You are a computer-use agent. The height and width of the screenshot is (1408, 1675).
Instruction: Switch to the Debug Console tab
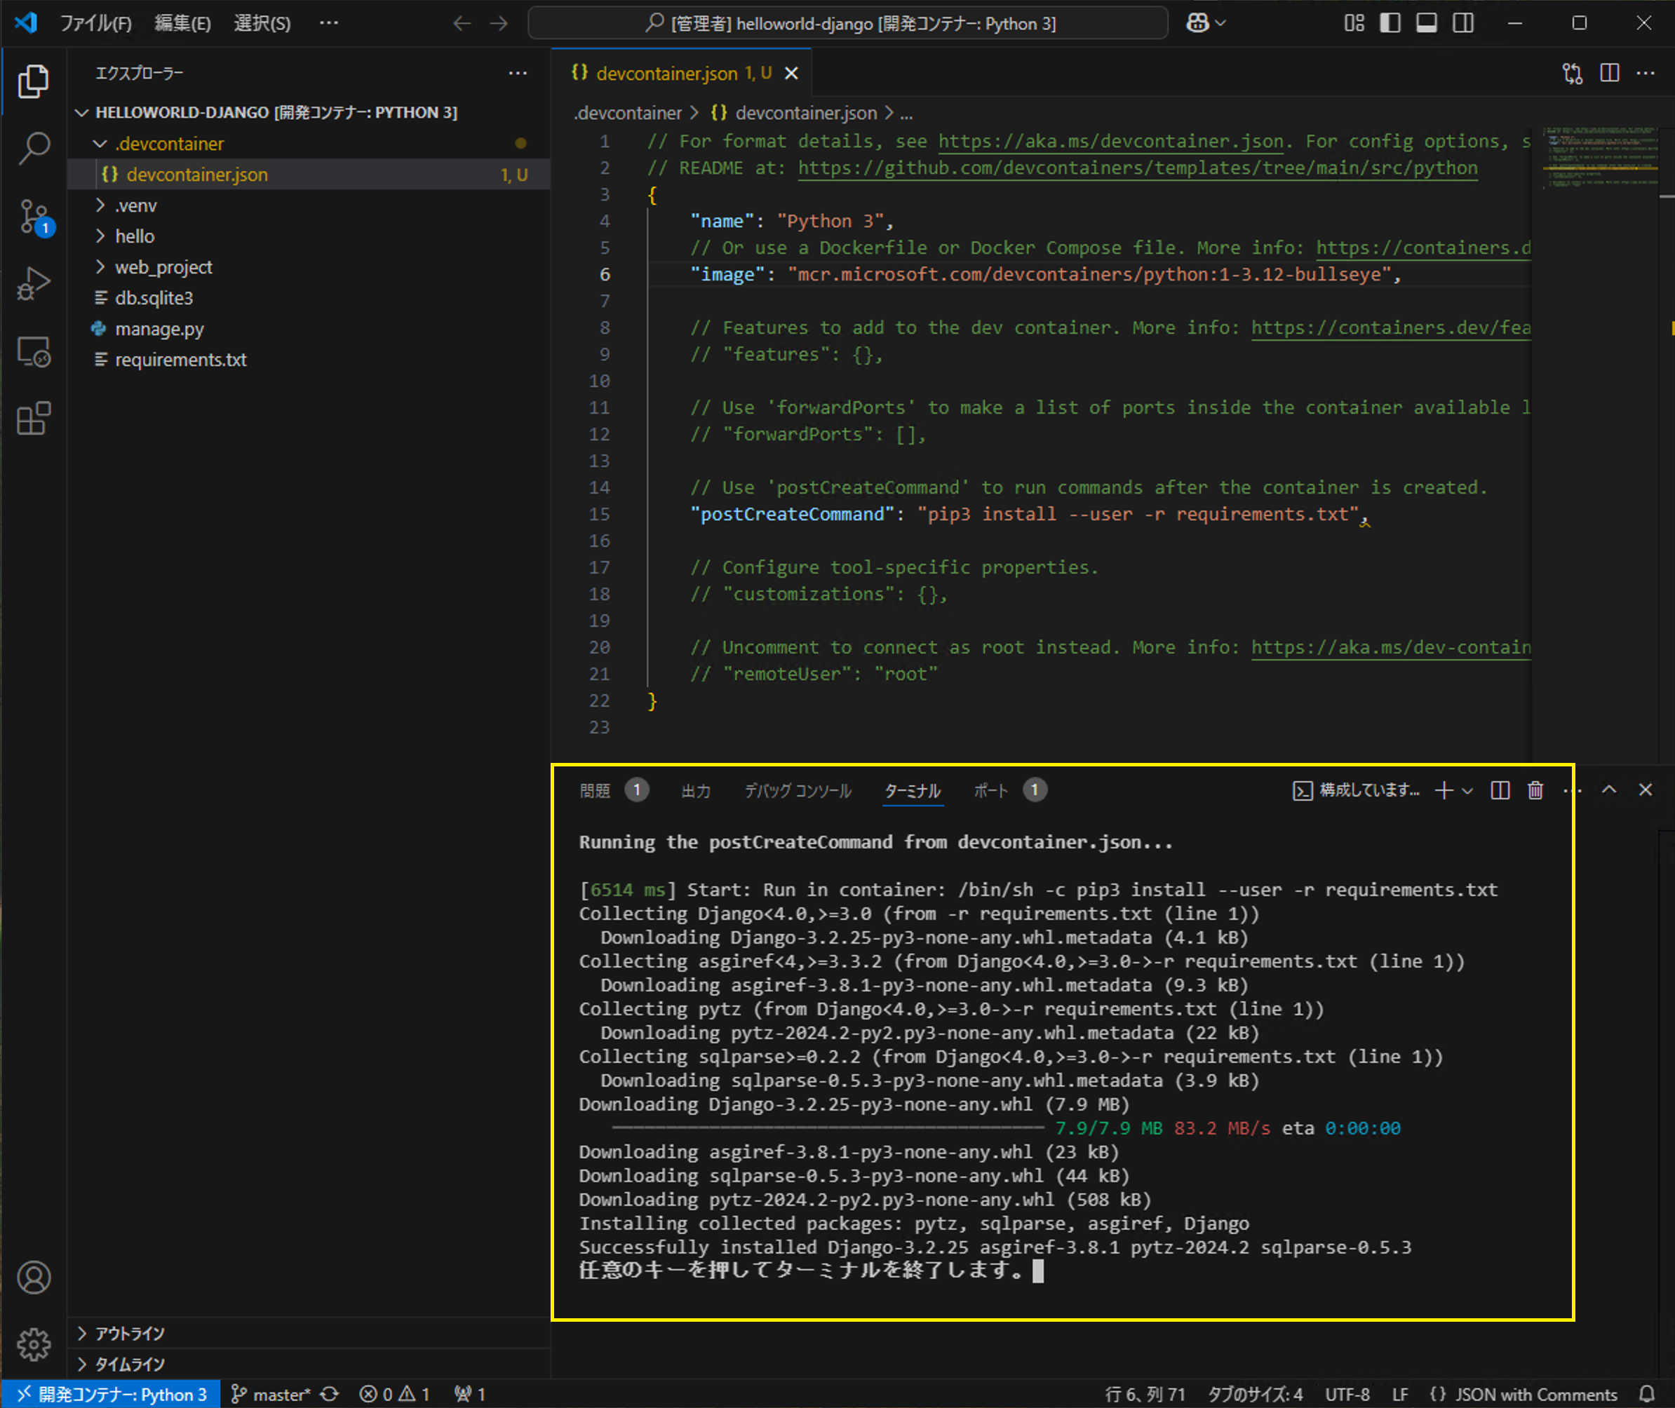click(798, 790)
